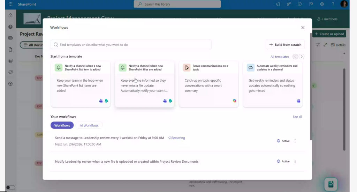Open the All templates link

pyautogui.click(x=280, y=57)
